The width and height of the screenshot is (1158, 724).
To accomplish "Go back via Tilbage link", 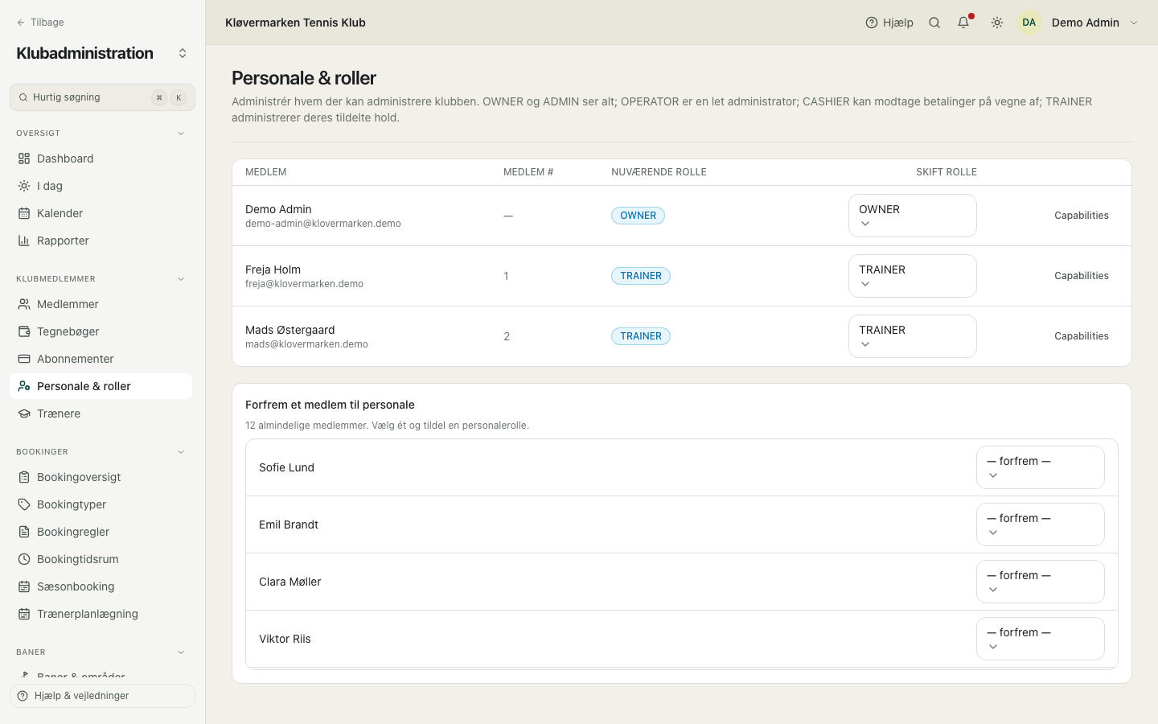I will coord(40,23).
